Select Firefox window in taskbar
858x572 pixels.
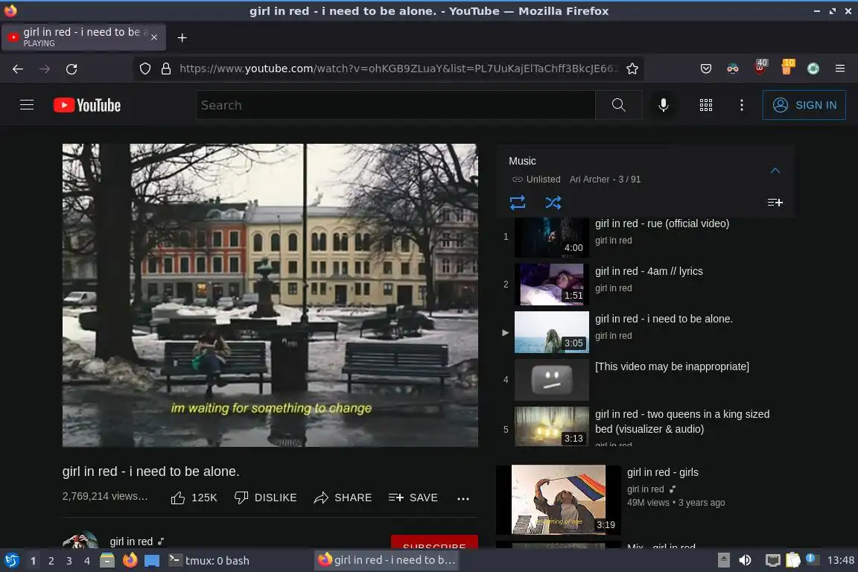tap(387, 560)
